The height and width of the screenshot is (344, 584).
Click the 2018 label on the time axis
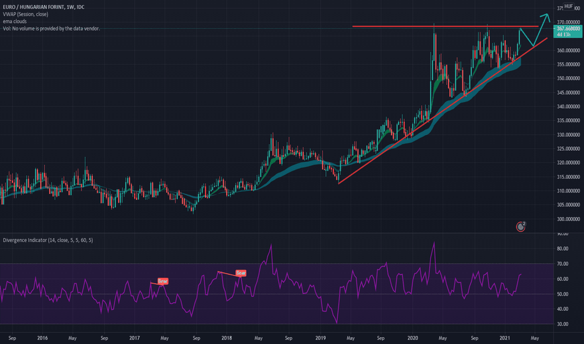click(226, 338)
